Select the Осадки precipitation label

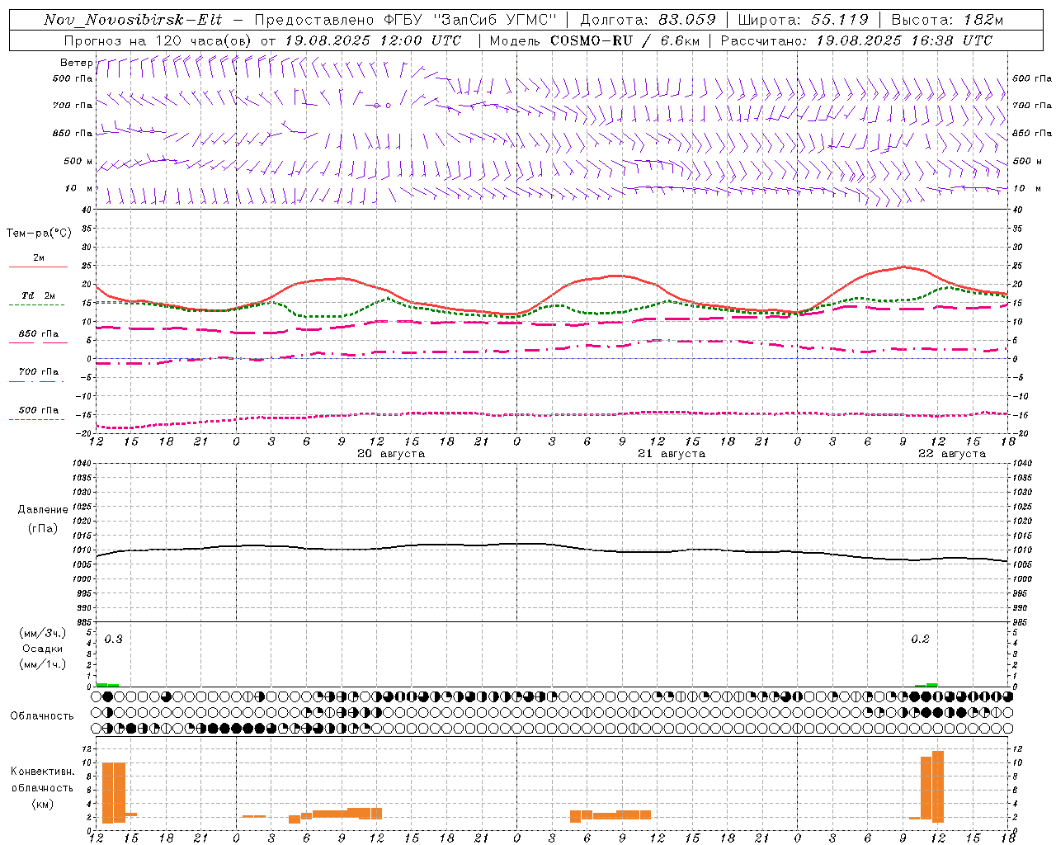pyautogui.click(x=43, y=649)
